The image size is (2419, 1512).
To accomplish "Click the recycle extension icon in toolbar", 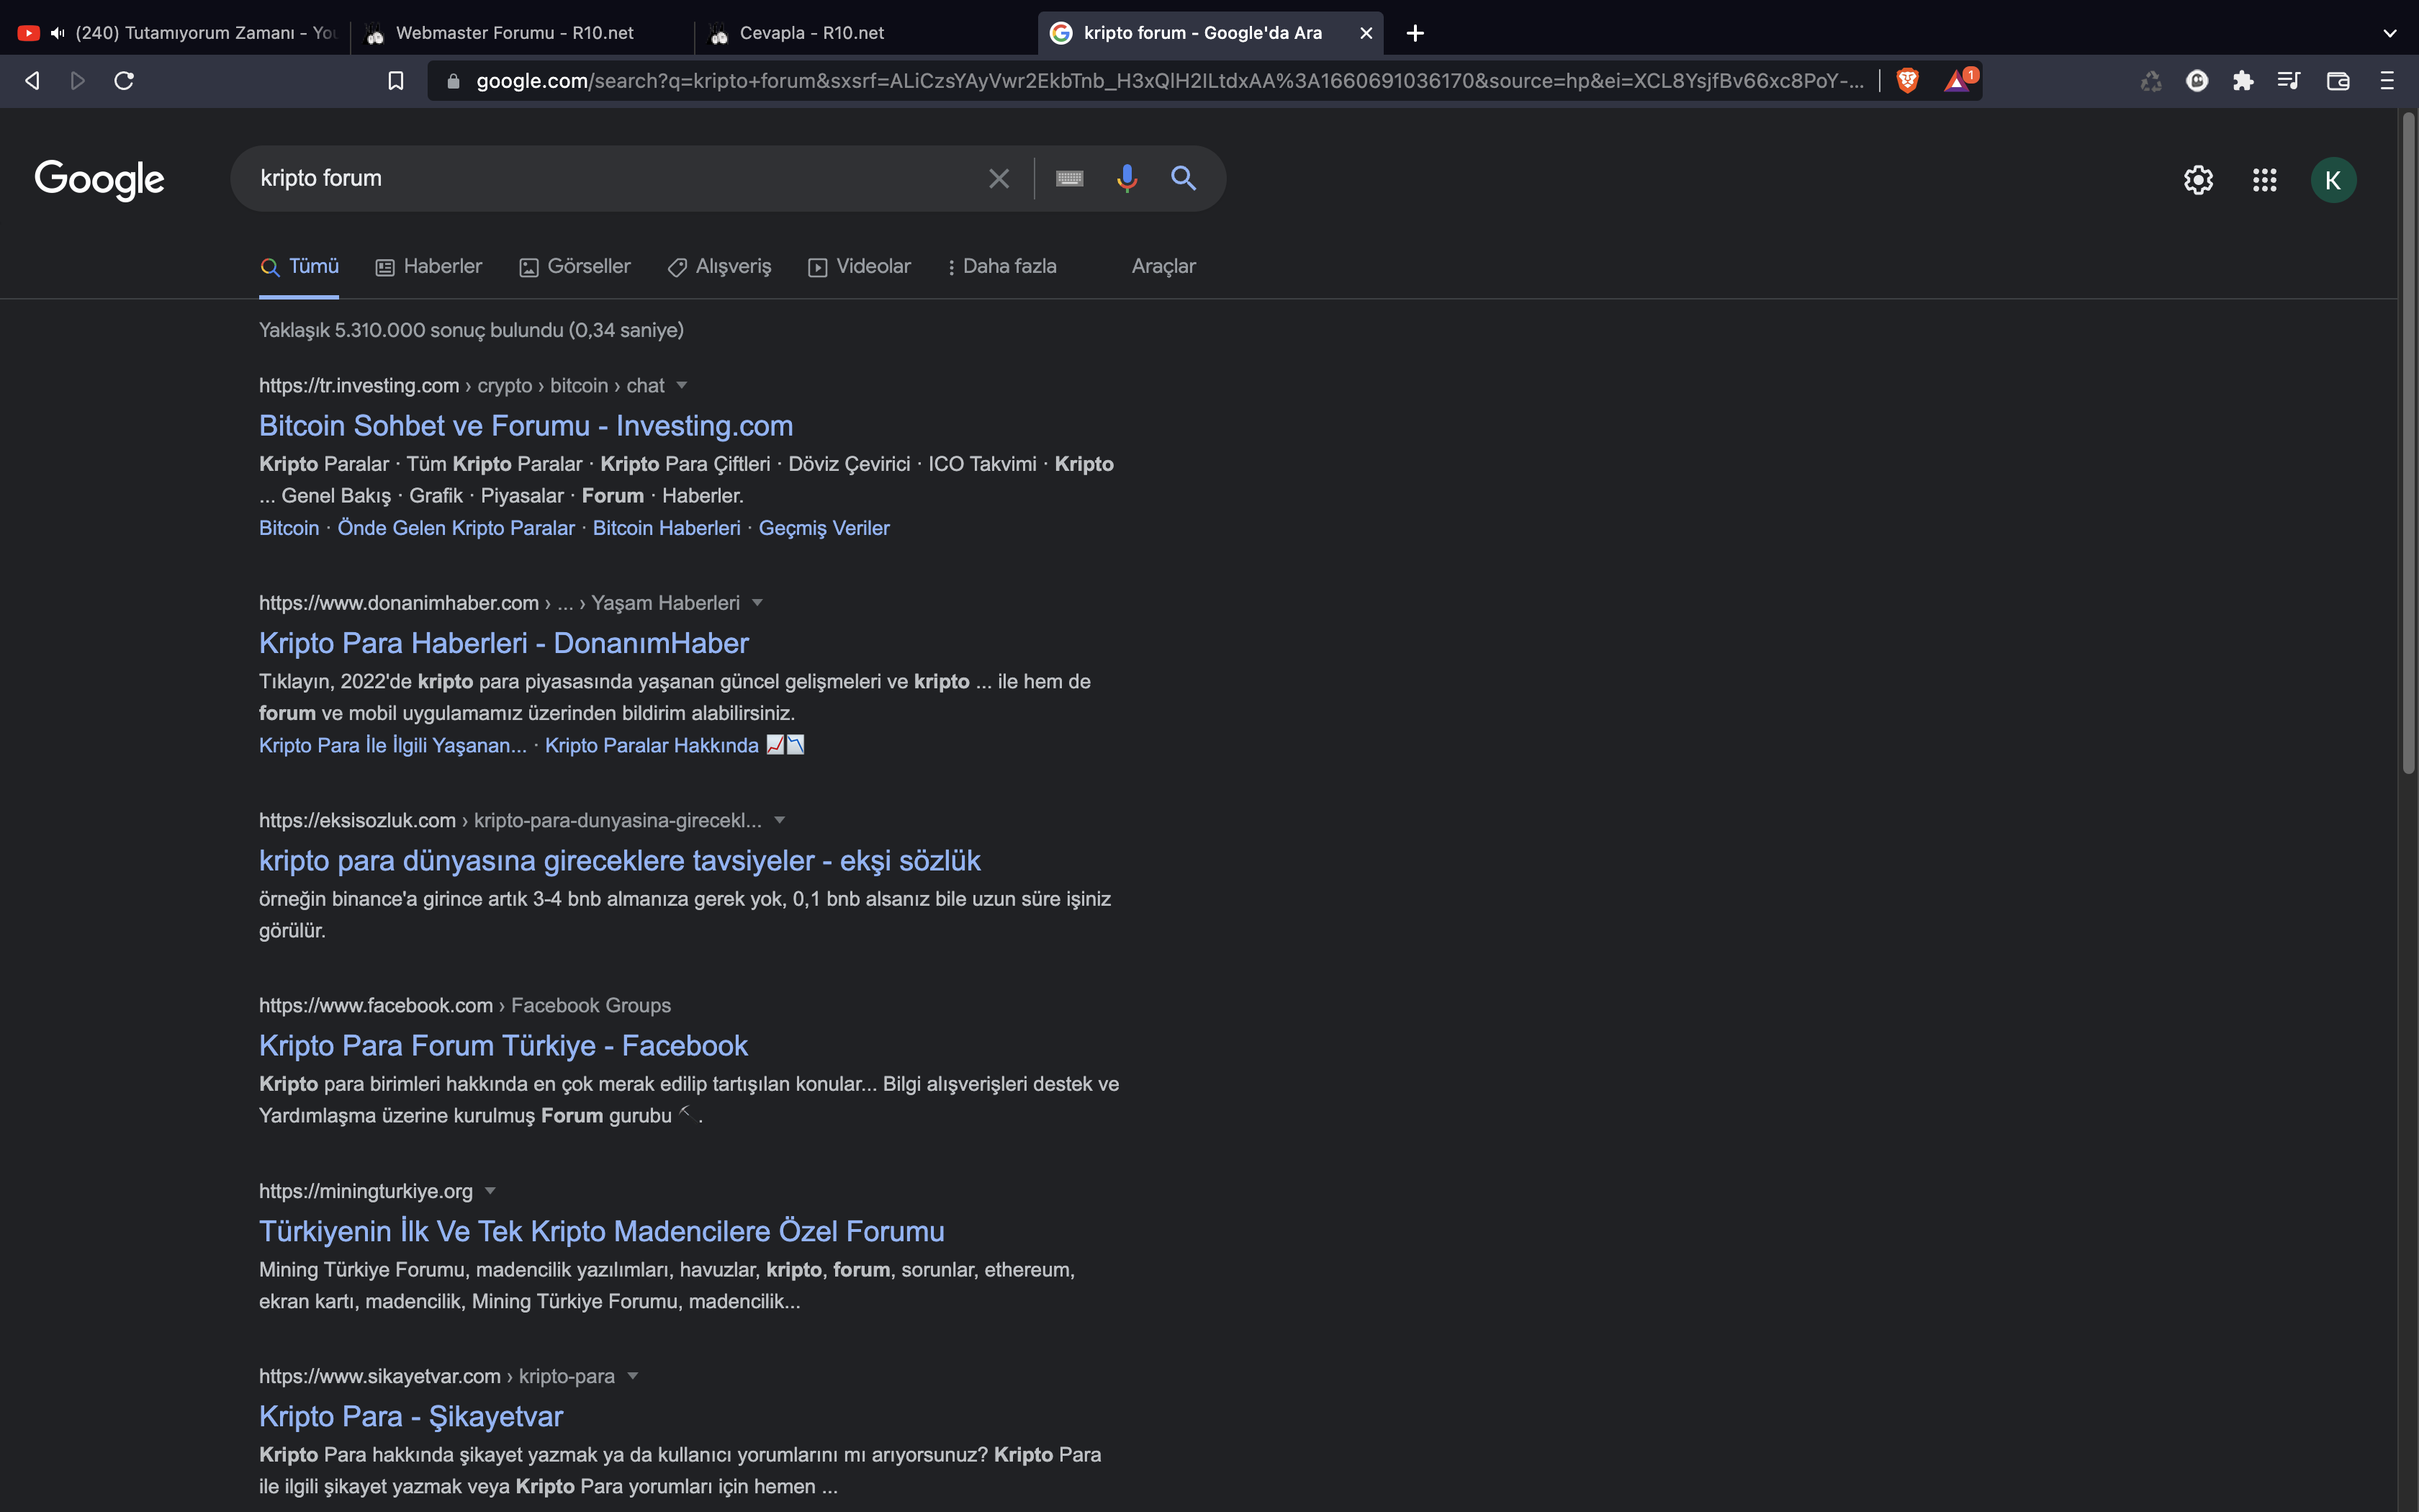I will tap(2151, 81).
